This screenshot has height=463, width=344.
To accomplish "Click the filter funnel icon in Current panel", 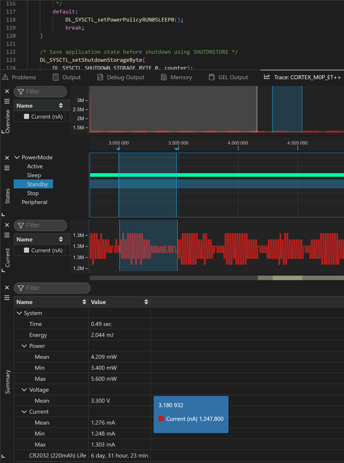I will [x=21, y=225].
